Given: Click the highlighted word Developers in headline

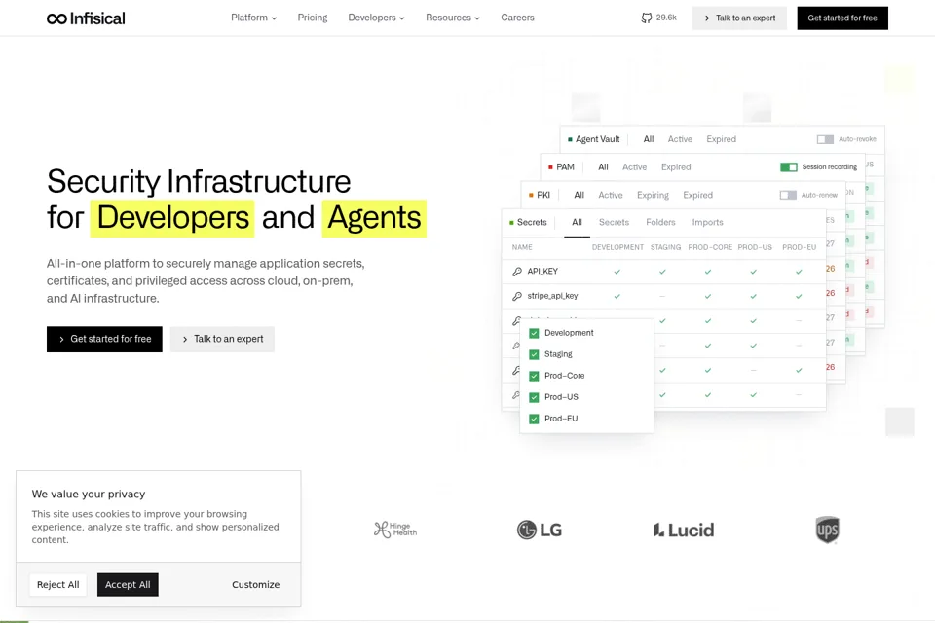Looking at the screenshot, I should [x=172, y=218].
